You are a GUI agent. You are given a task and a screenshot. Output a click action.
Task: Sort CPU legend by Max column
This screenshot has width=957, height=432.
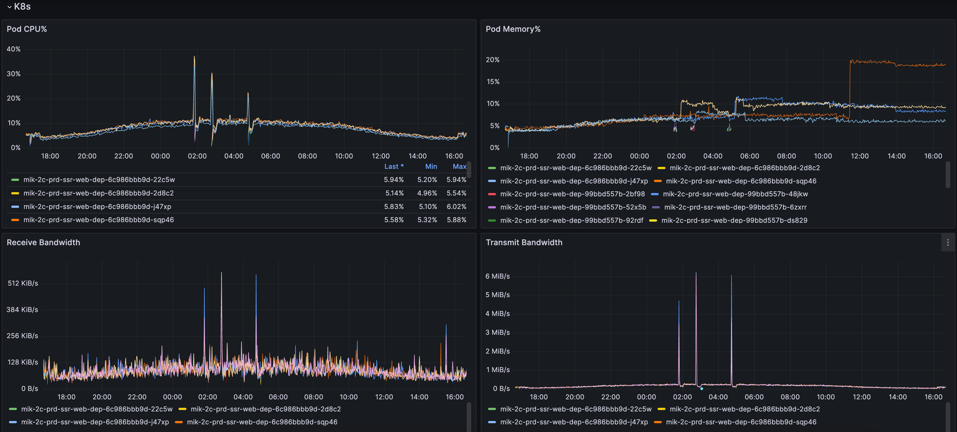[x=459, y=167]
